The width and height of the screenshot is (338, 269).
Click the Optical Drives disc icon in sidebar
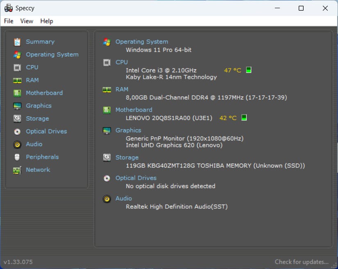[x=17, y=132]
